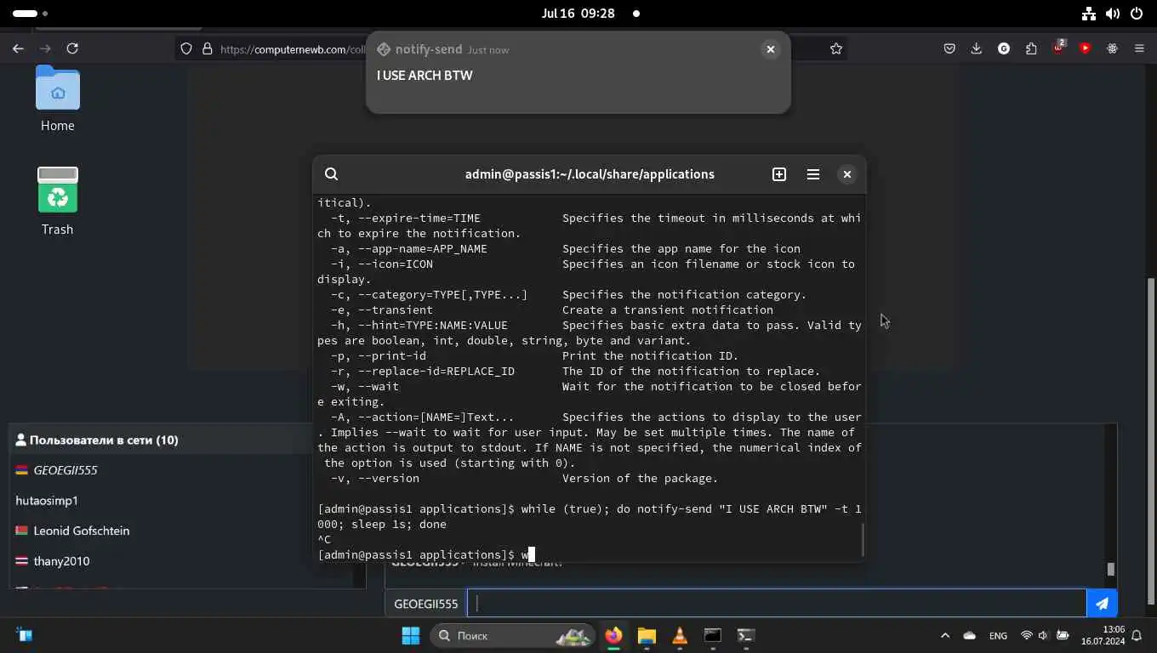Open the Home folder desktop icon

point(58,99)
